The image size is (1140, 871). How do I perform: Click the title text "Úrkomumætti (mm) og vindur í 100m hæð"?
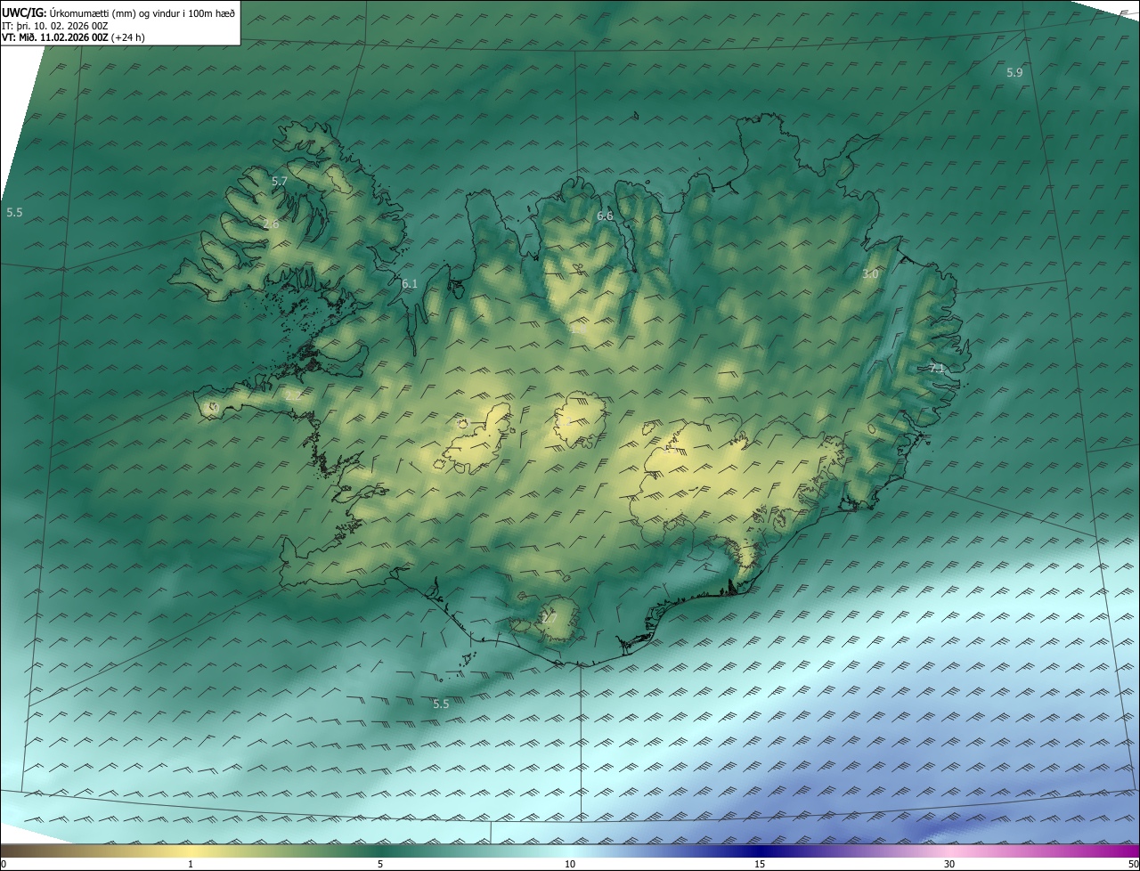[142, 12]
